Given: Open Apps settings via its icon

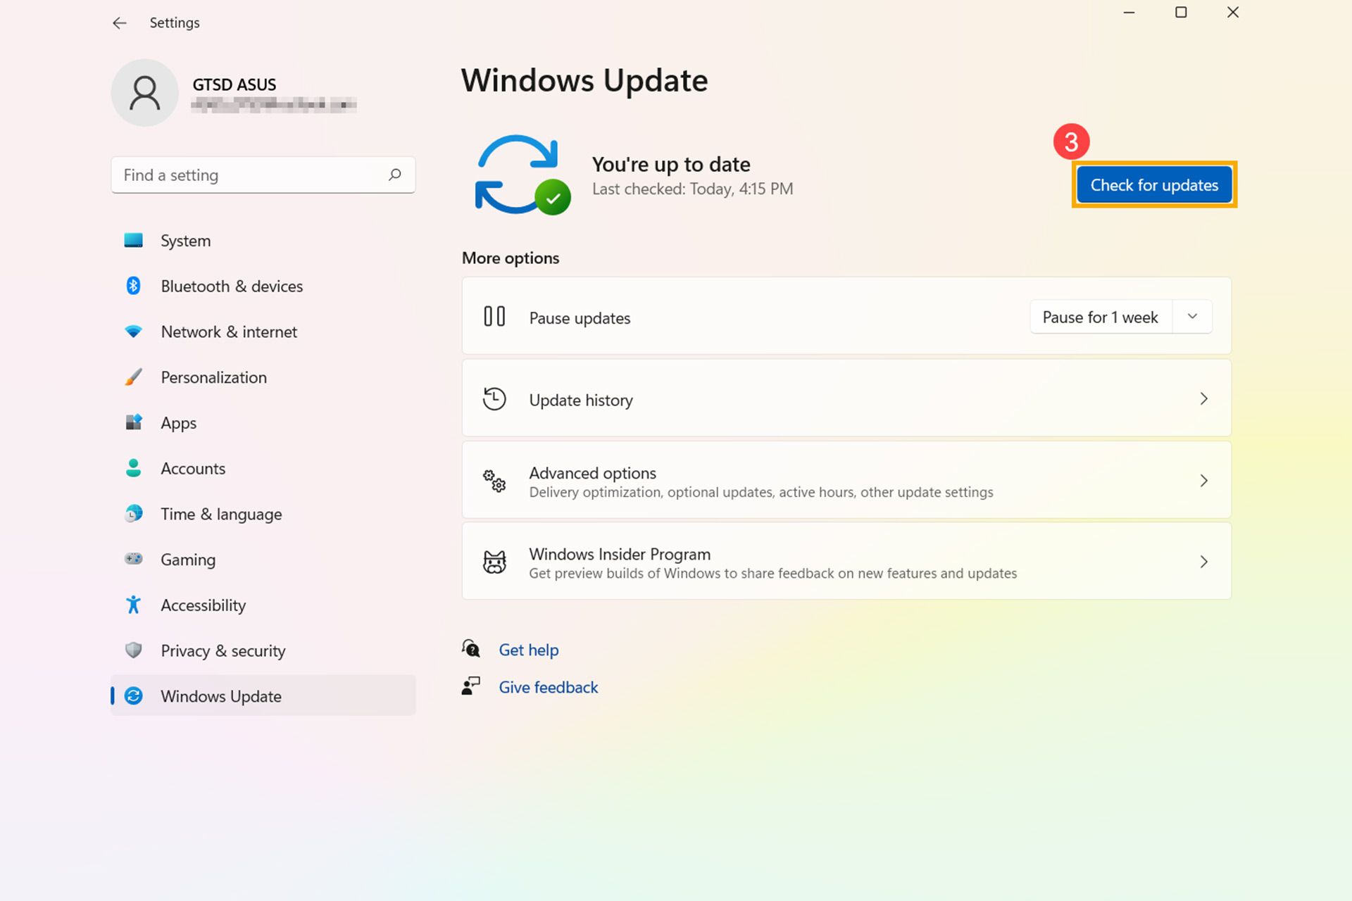Looking at the screenshot, I should (134, 422).
